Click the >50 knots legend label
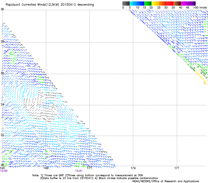The image size is (208, 183). point(200,8)
